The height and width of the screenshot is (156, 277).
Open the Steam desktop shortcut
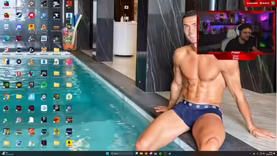click(x=19, y=15)
